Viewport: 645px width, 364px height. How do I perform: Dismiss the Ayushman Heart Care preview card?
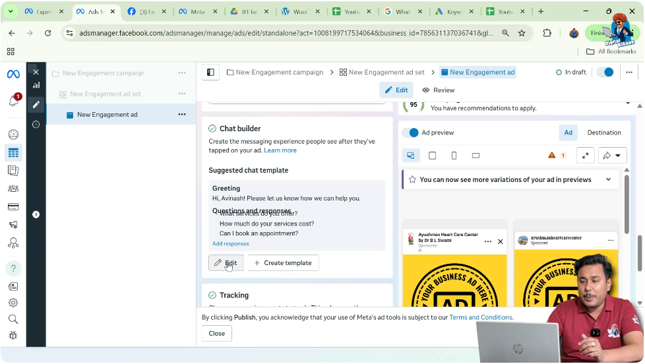[500, 241]
